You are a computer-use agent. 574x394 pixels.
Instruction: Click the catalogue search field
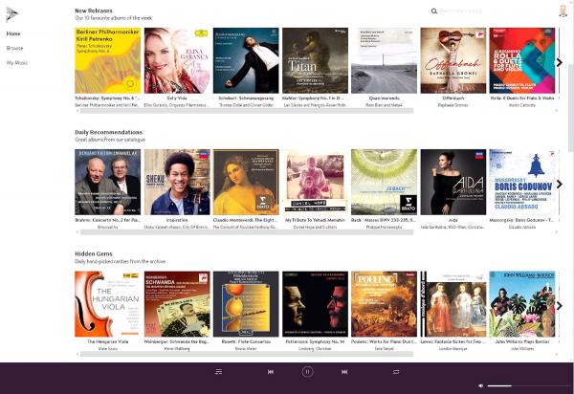point(460,11)
